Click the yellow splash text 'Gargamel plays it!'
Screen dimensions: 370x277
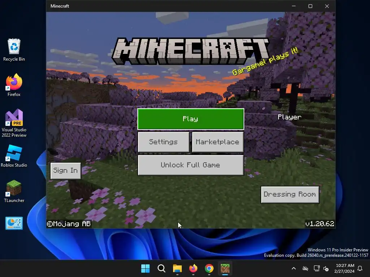[x=265, y=61]
